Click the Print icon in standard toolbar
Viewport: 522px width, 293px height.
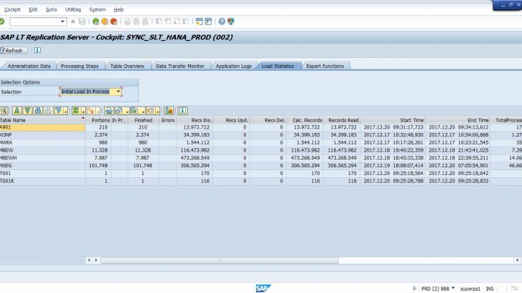click(127, 21)
